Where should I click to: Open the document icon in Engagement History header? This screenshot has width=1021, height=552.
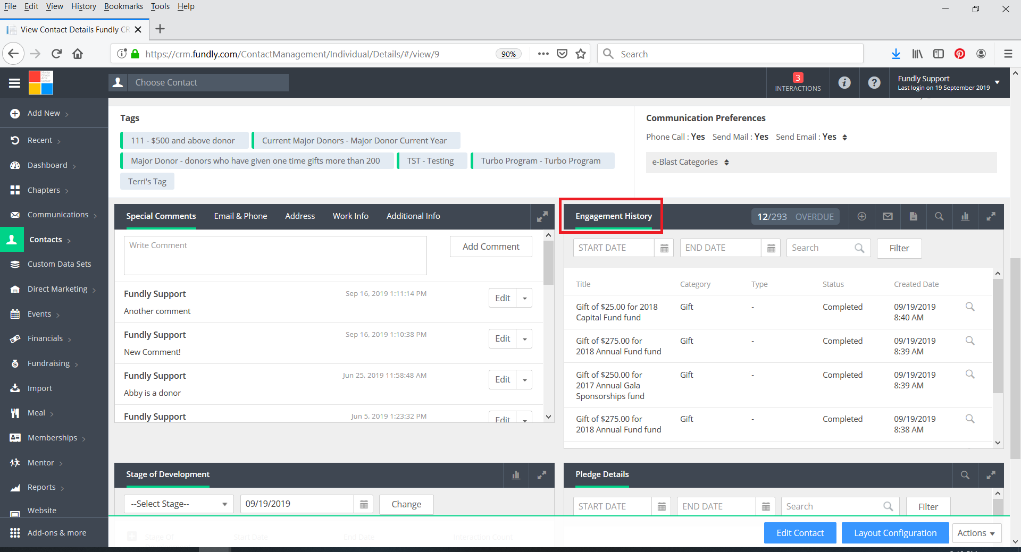[x=913, y=217]
